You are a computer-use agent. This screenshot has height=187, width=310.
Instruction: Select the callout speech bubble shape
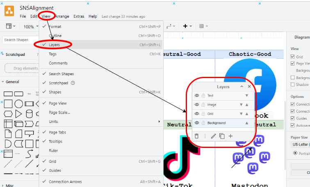tap(29, 134)
